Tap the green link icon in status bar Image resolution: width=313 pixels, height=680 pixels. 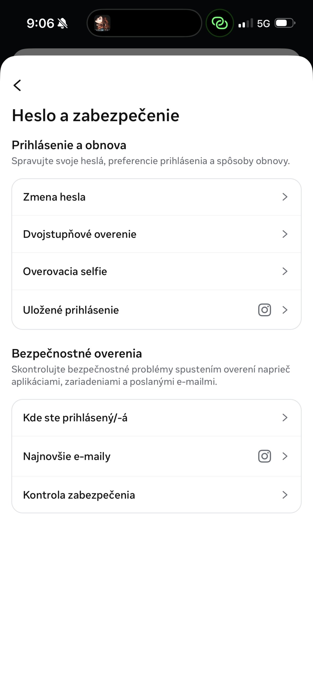220,23
